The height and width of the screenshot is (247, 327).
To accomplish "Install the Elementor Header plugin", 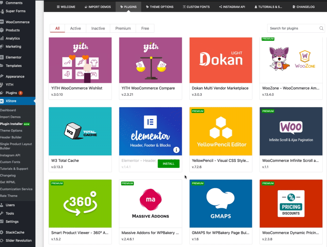I will point(168,163).
